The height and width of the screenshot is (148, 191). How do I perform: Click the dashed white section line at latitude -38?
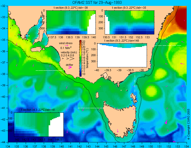49,70
